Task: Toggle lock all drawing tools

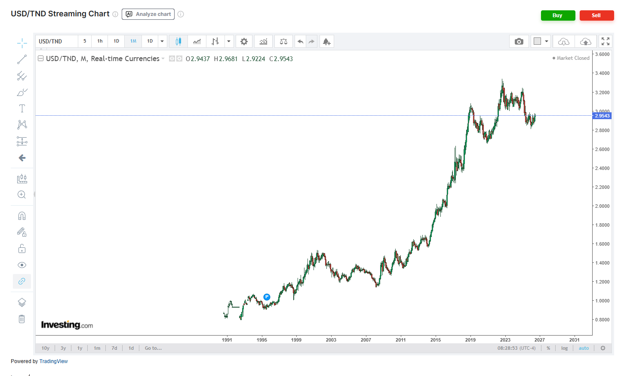Action: click(x=22, y=249)
